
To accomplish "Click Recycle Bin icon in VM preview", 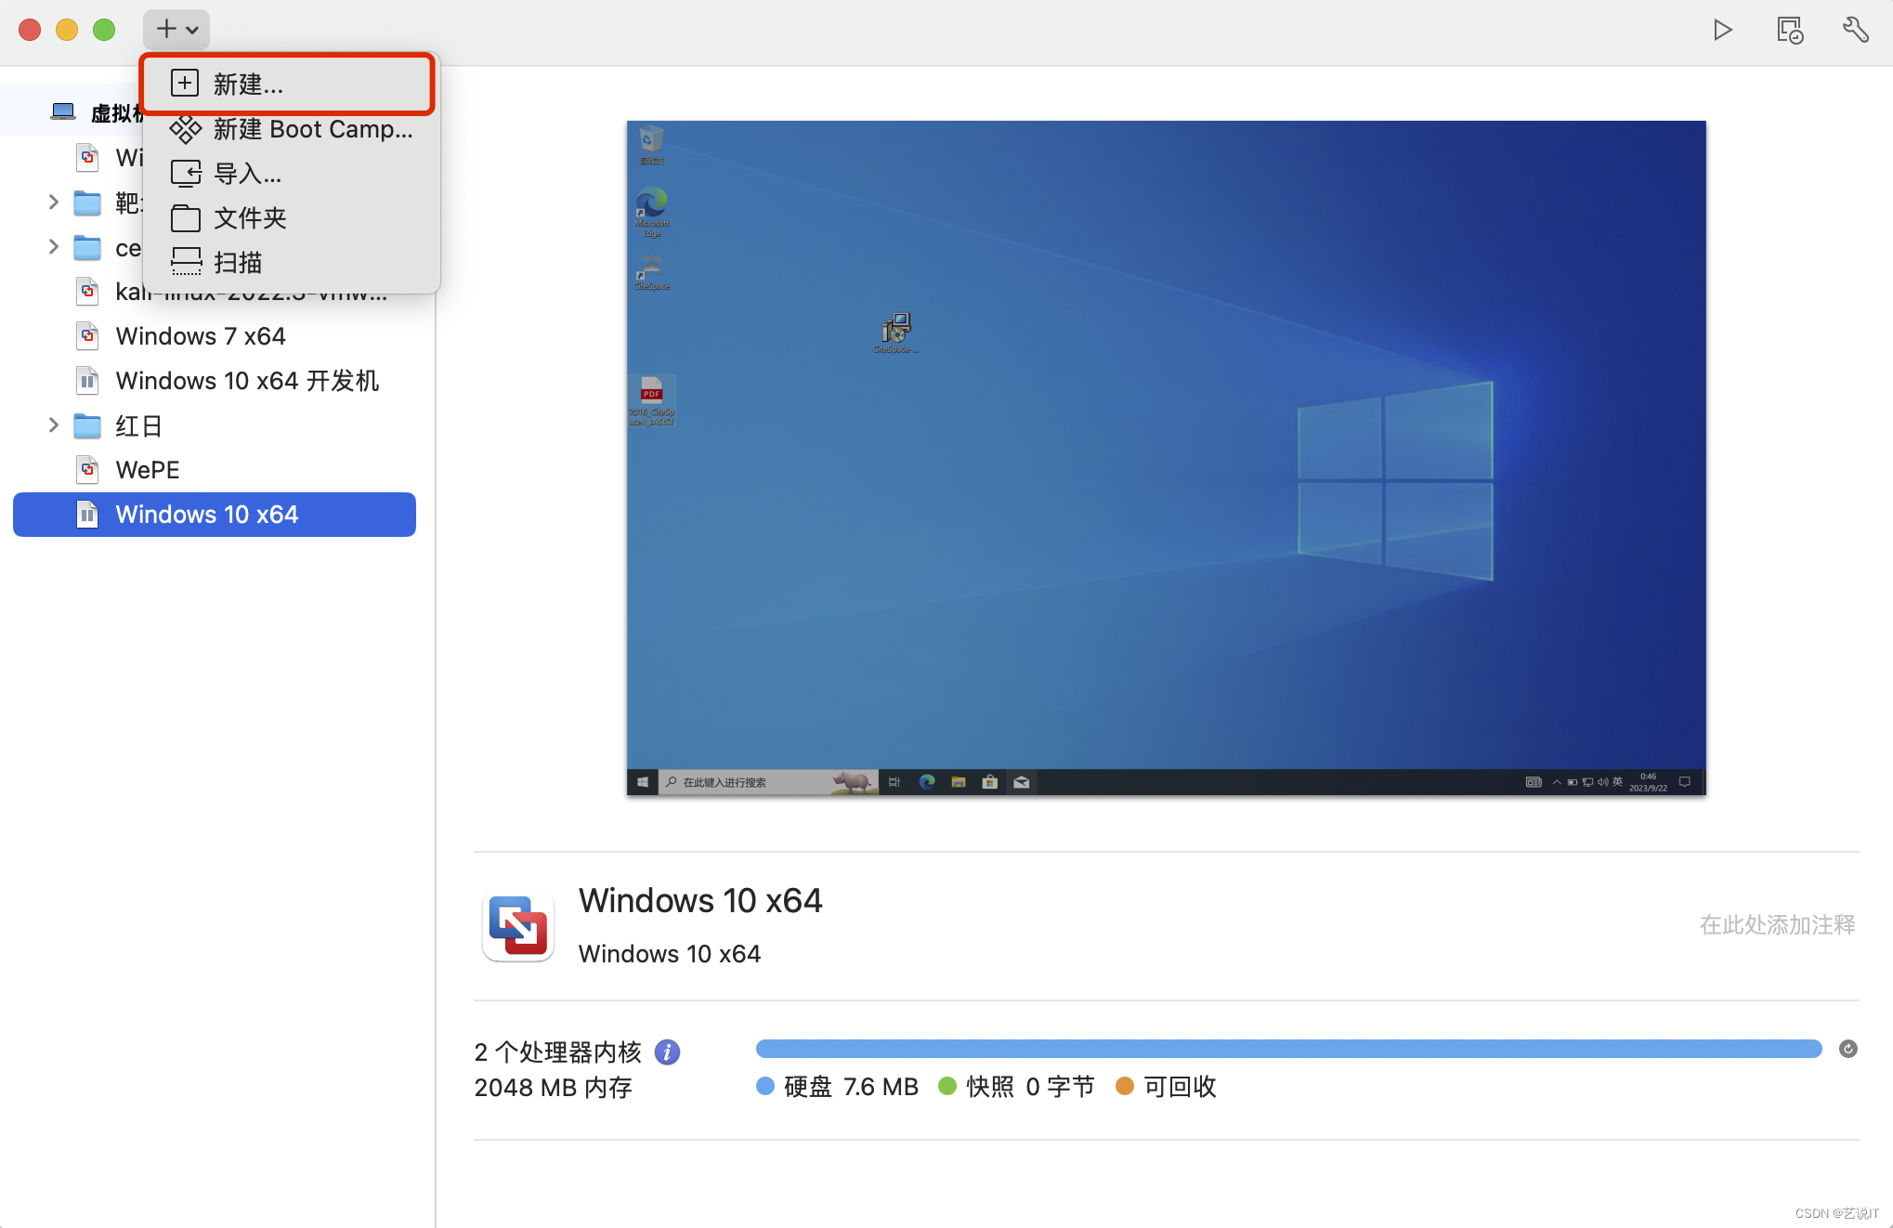I will (651, 144).
